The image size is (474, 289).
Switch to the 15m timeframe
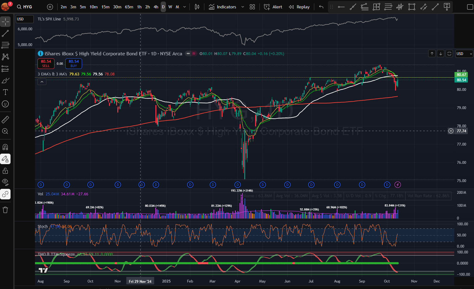(105, 7)
